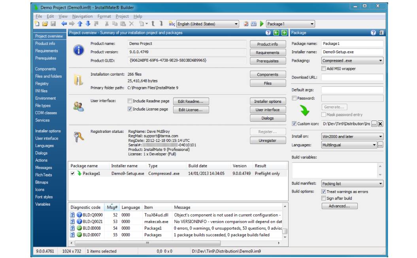Browse custom icon with ... button
Screen dimensions: 417x258
(x=374, y=124)
